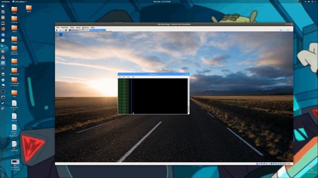This screenshot has width=318, height=178.
Task: Open the VirtualBox Devices menu
Action: [85, 28]
